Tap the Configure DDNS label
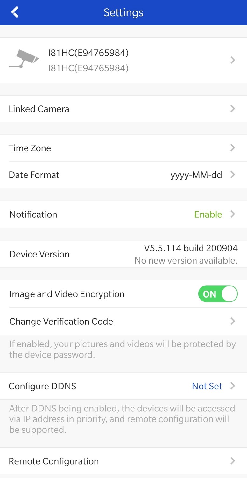This screenshot has height=478, width=247. pos(42,386)
